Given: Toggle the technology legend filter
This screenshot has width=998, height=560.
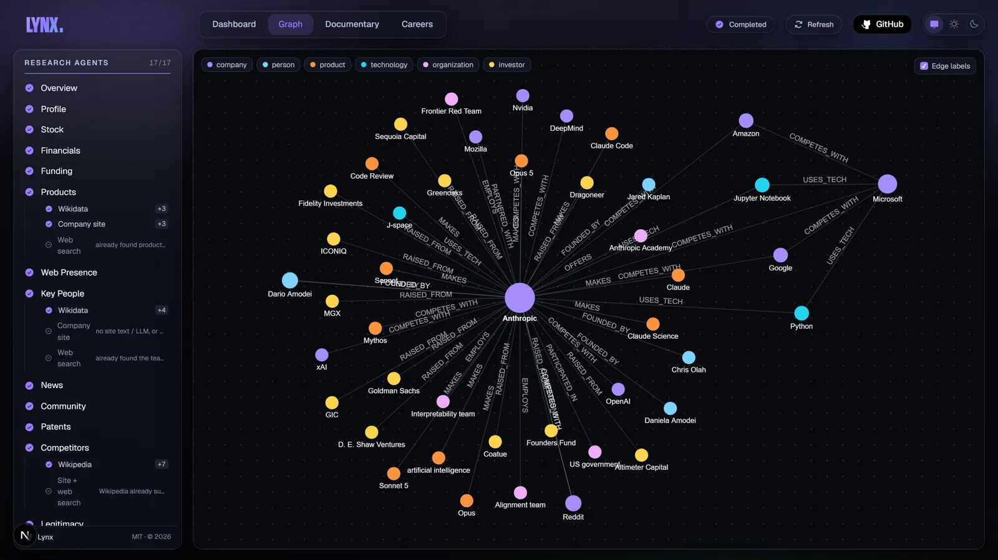Looking at the screenshot, I should 384,65.
